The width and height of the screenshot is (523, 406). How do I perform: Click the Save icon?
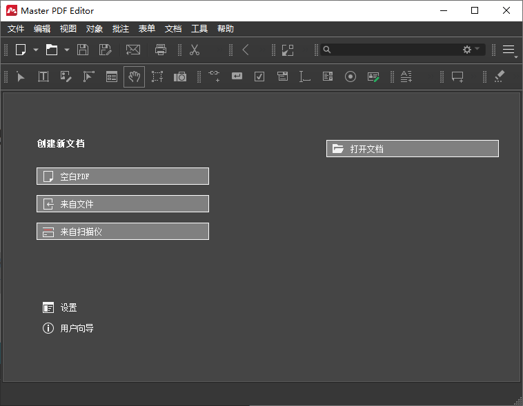tap(83, 50)
